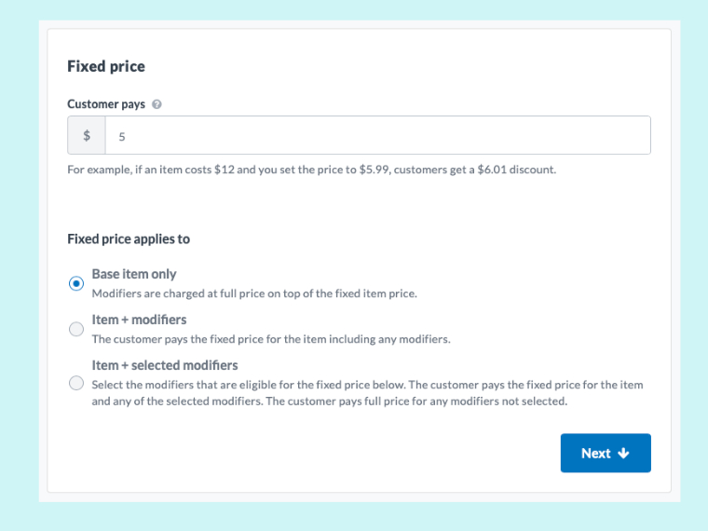Click the Next button

pyautogui.click(x=606, y=453)
